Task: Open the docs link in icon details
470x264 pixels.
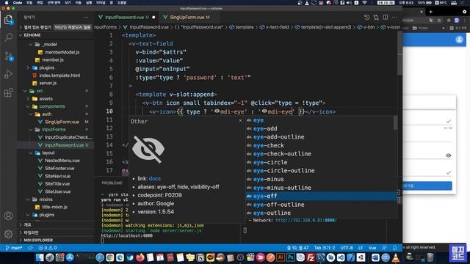Action: [x=155, y=178]
